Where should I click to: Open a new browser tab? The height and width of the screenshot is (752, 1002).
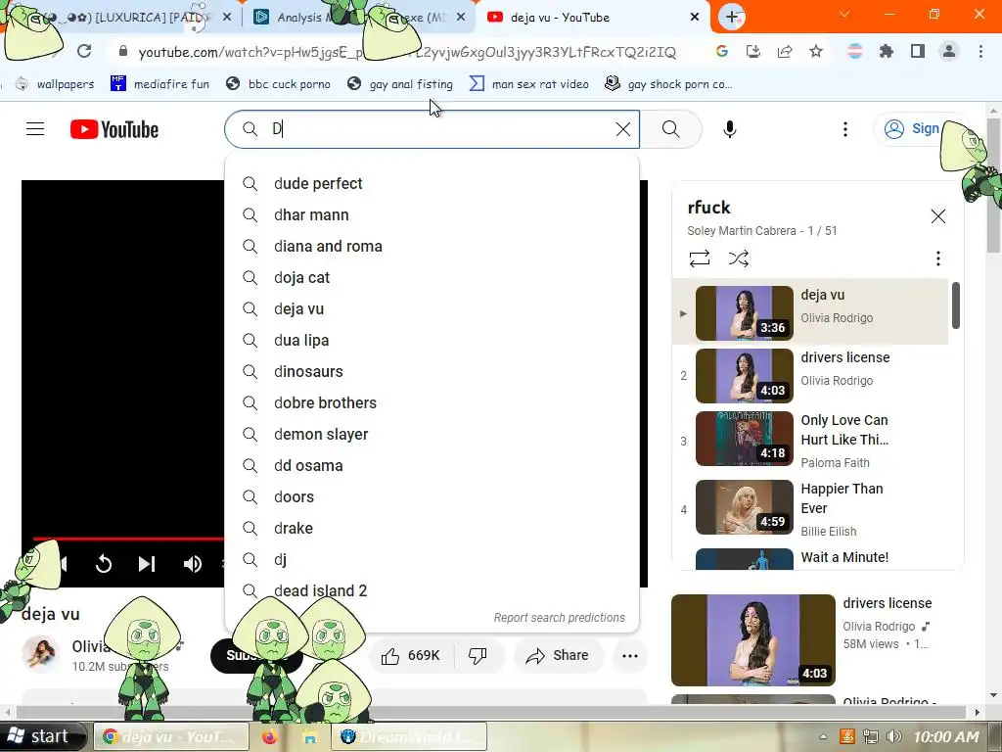[732, 18]
